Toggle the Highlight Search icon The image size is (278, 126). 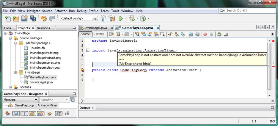pyautogui.click(x=156, y=34)
